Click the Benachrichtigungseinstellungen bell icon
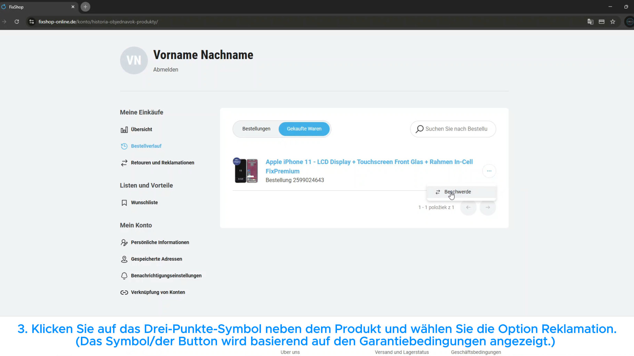The height and width of the screenshot is (356, 634). (124, 276)
